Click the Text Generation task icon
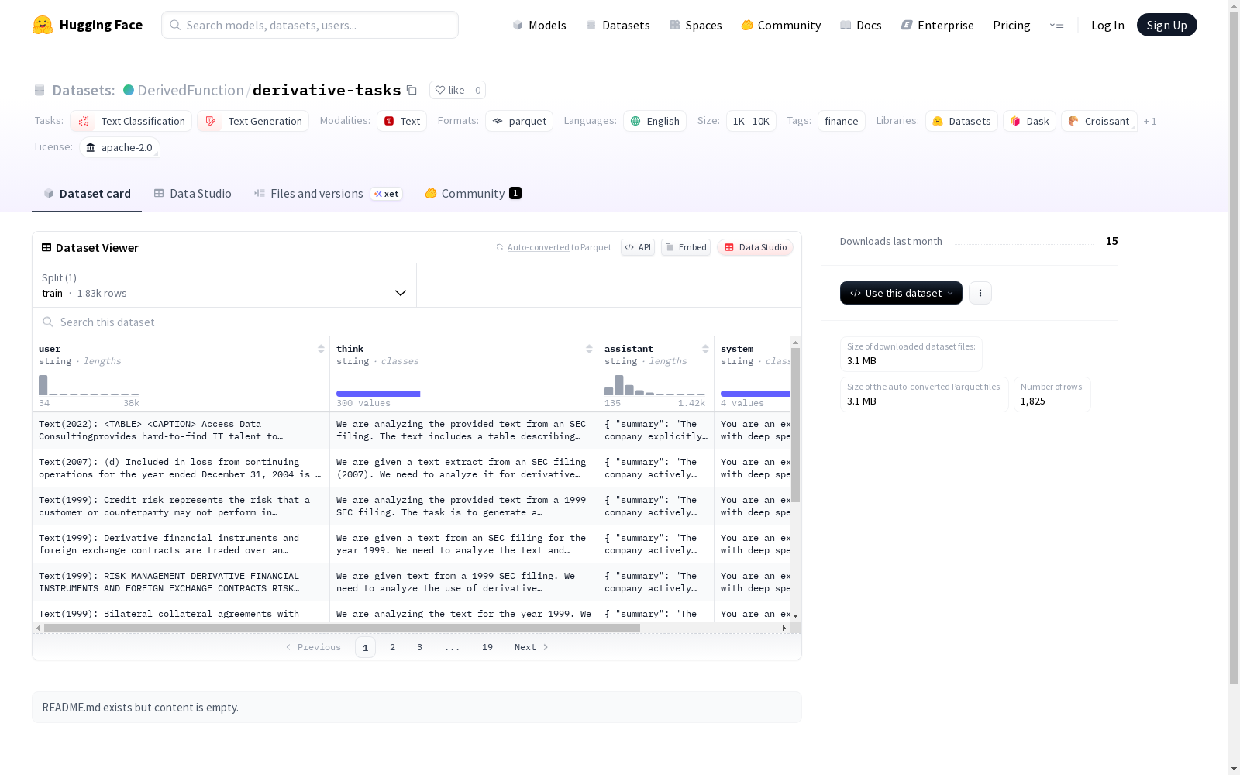Screen dimensions: 1240x775 click(211, 121)
